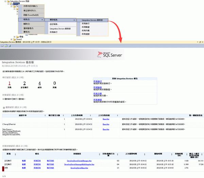The image size is (204, 178).
Task: Expand the 環境 folder node
Action: point(14,37)
